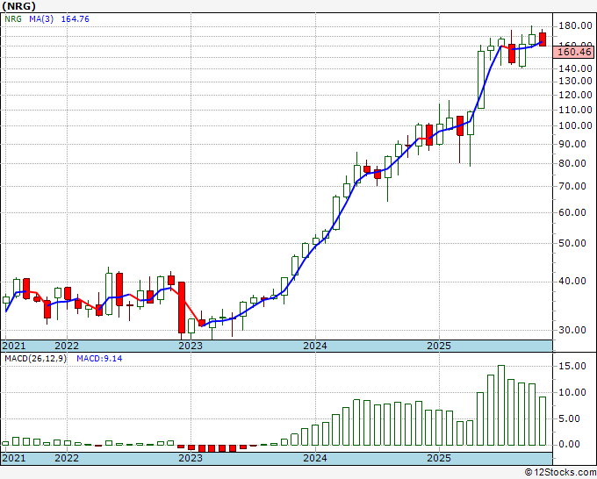Click 2025 on the MACD panel timeline
The height and width of the screenshot is (479, 597).
tap(438, 458)
